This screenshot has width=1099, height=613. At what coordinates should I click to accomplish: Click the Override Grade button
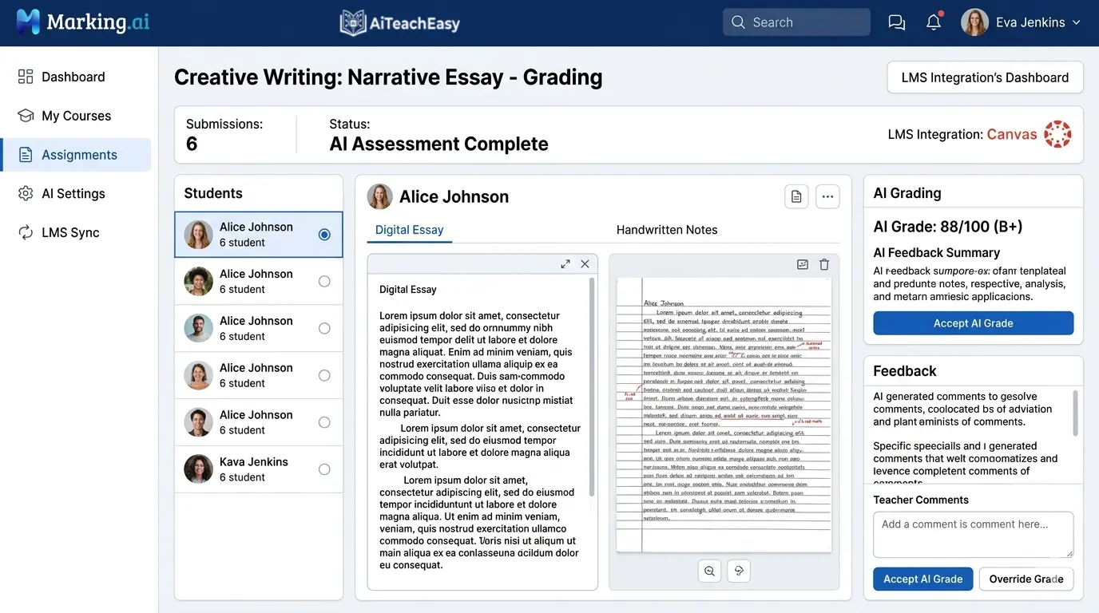(x=1026, y=579)
